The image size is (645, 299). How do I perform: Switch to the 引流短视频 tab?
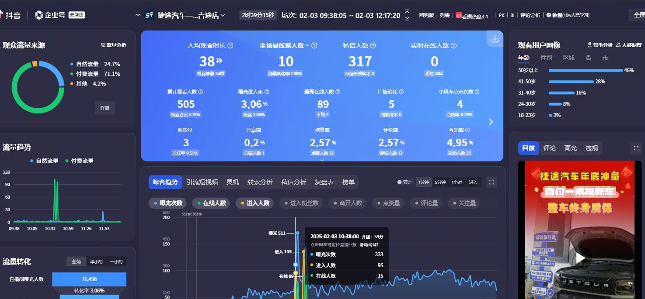[202, 182]
